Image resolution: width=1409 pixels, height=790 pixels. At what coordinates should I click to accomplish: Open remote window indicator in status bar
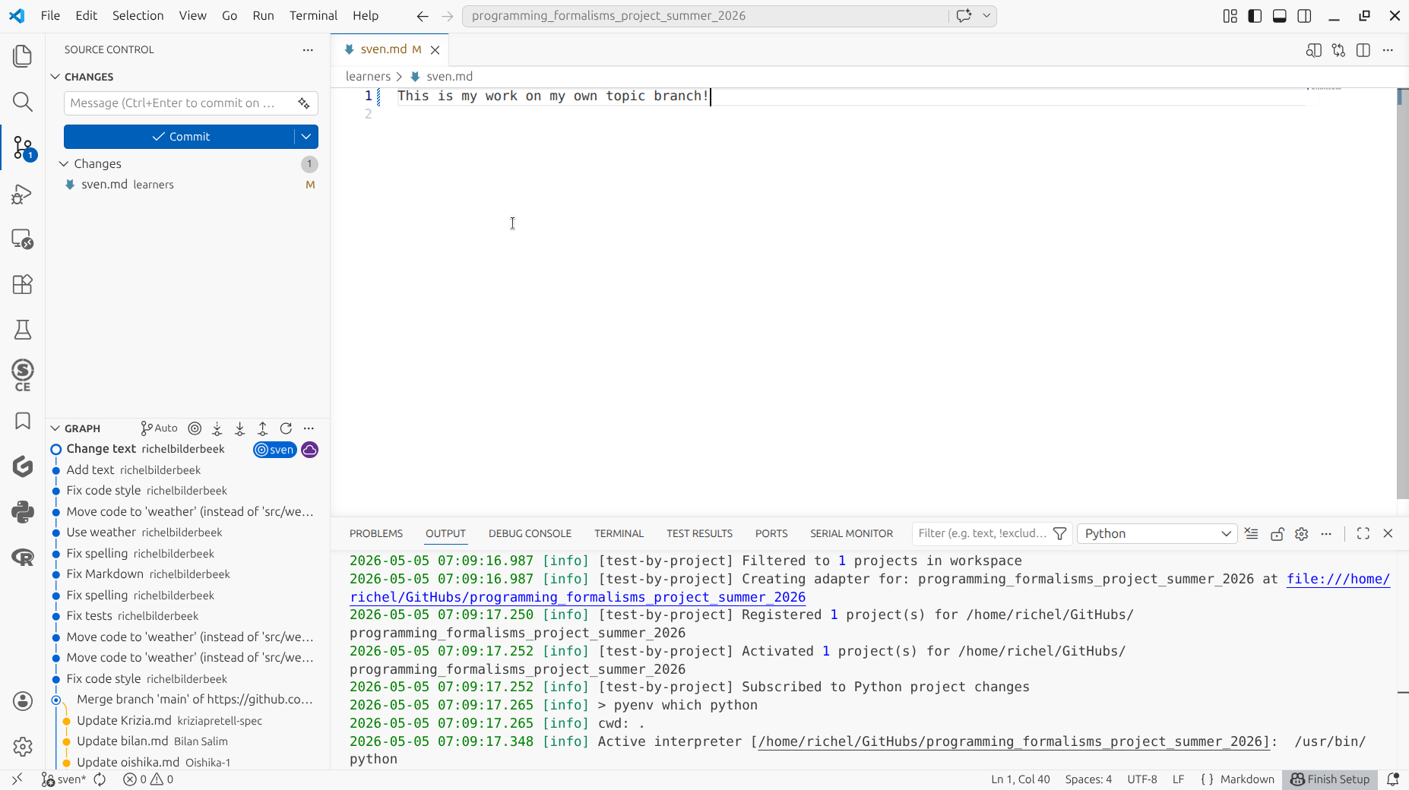tap(17, 779)
